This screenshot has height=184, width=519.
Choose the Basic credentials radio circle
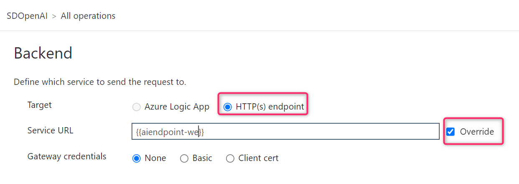[x=184, y=158]
